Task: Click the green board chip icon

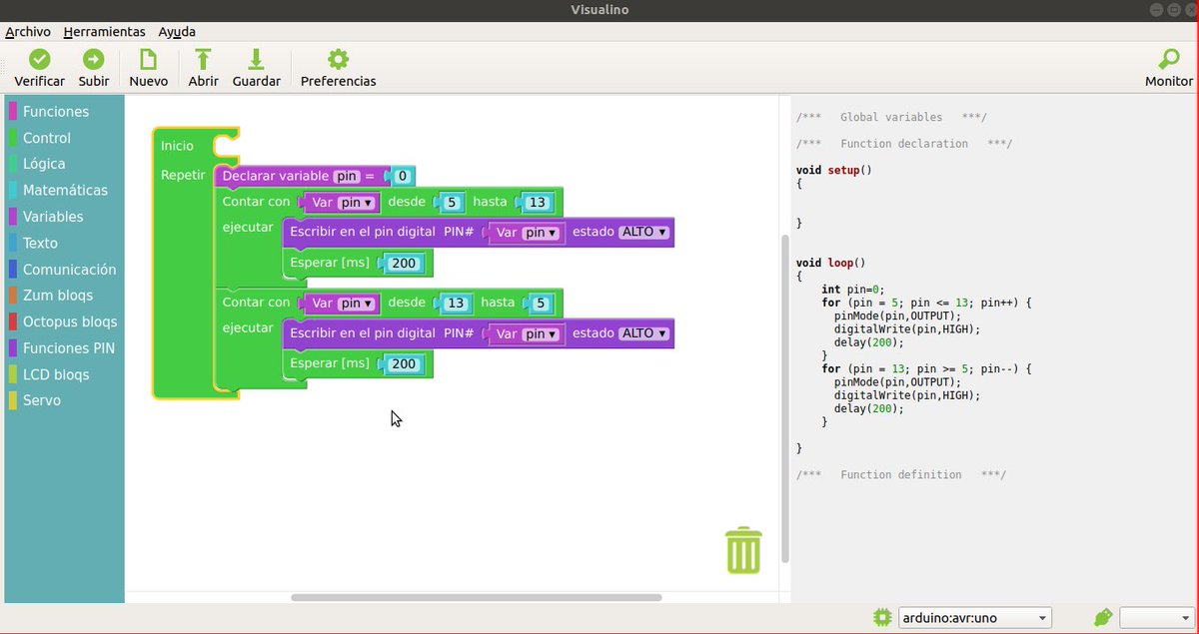Action: [x=882, y=617]
